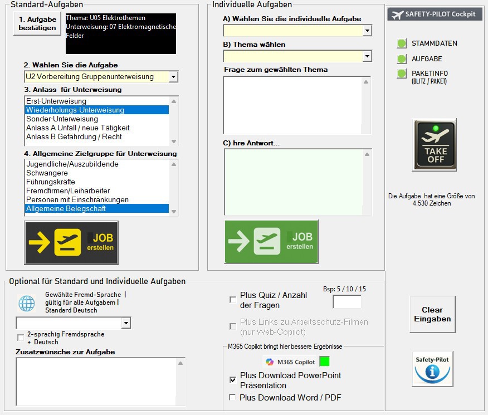Click the green PAKETINFO status indicator
The width and height of the screenshot is (488, 415).
pyautogui.click(x=401, y=74)
